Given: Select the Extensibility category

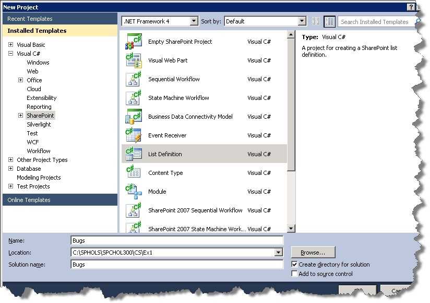Looking at the screenshot, I should click(x=42, y=98).
